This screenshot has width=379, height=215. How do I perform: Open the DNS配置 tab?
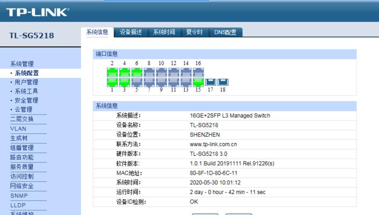(225, 32)
